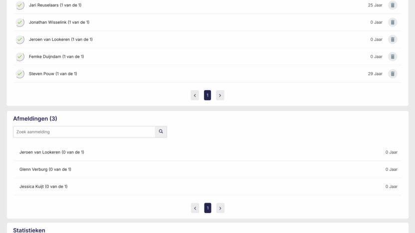Toggle checkmark beside Steven Pouw
The image size is (415, 233).
point(20,74)
